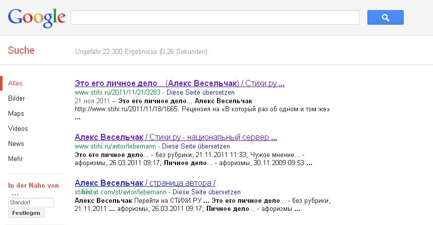Screen dimensions: 433x225
Task: Click the Google logo
Action: pyautogui.click(x=37, y=18)
